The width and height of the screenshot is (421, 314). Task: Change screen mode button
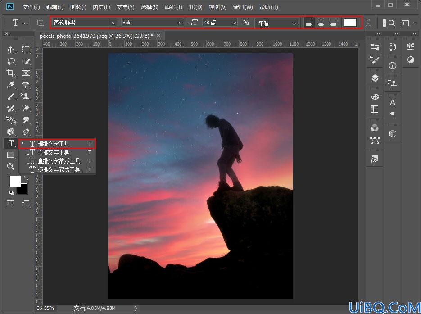pyautogui.click(x=26, y=204)
